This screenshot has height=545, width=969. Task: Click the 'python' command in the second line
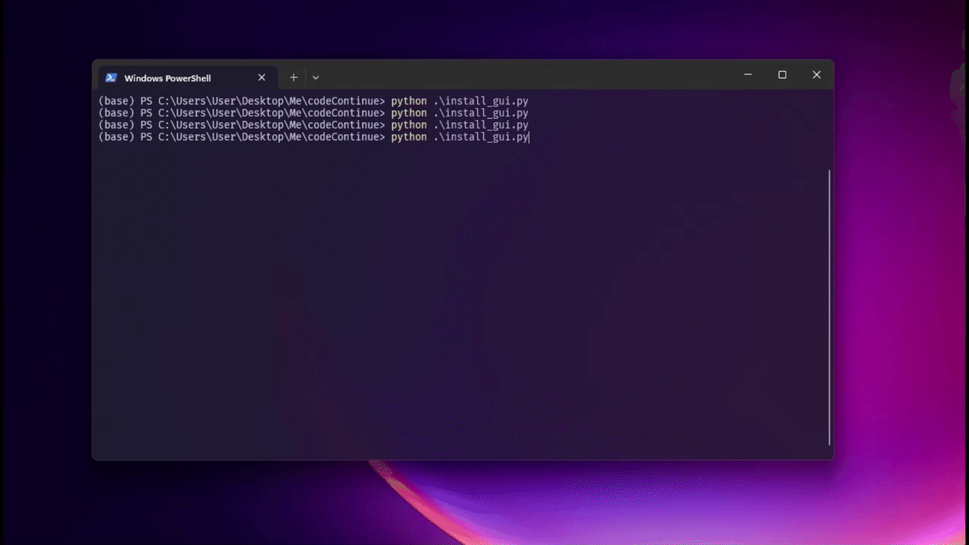click(x=409, y=113)
